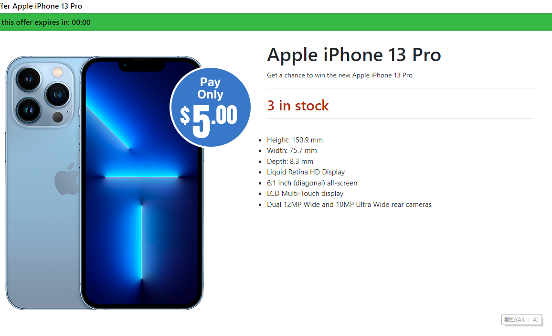Click the Depth: 8.3 mm list item
The width and height of the screenshot is (552, 336).
(290, 161)
